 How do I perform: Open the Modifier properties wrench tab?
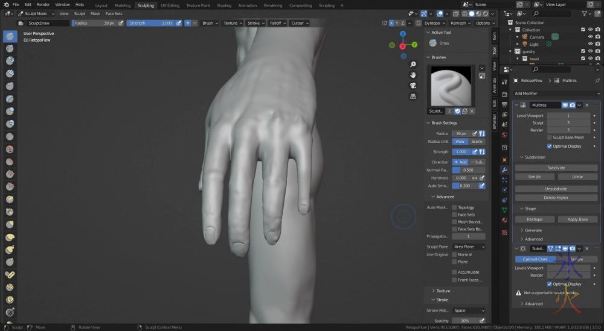(x=504, y=170)
